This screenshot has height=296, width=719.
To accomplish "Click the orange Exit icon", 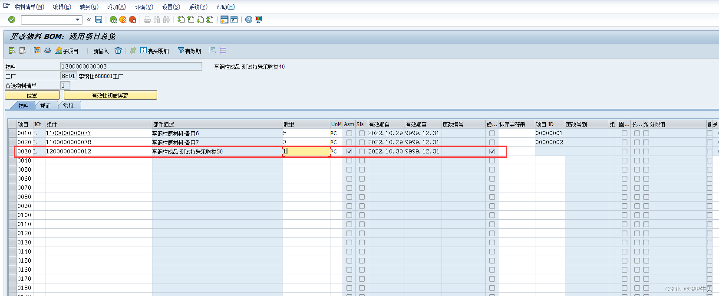I will 123,20.
